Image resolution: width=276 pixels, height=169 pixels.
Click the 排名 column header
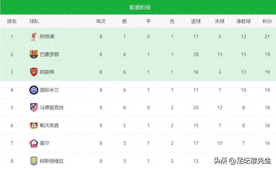[x=12, y=21]
